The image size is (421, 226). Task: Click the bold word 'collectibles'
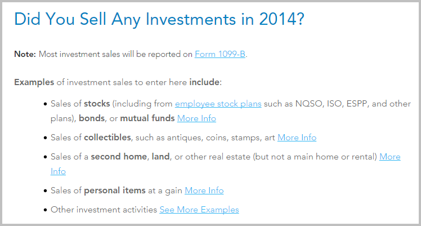[108, 138]
